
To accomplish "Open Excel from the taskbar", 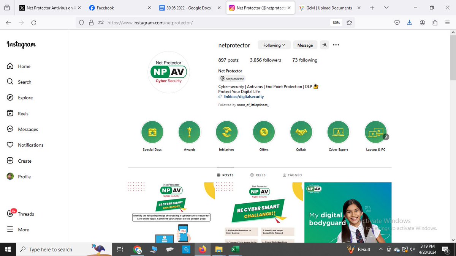I will point(235,249).
